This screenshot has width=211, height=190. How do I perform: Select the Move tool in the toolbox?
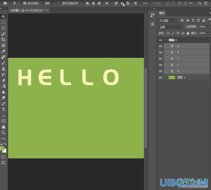(3, 16)
